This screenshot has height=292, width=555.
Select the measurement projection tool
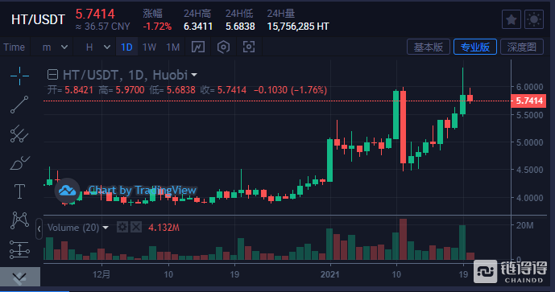(x=19, y=249)
